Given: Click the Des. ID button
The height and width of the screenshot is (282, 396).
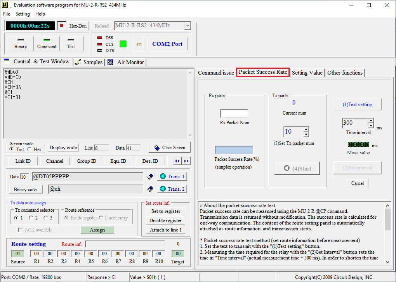Looking at the screenshot, I should (x=150, y=161).
